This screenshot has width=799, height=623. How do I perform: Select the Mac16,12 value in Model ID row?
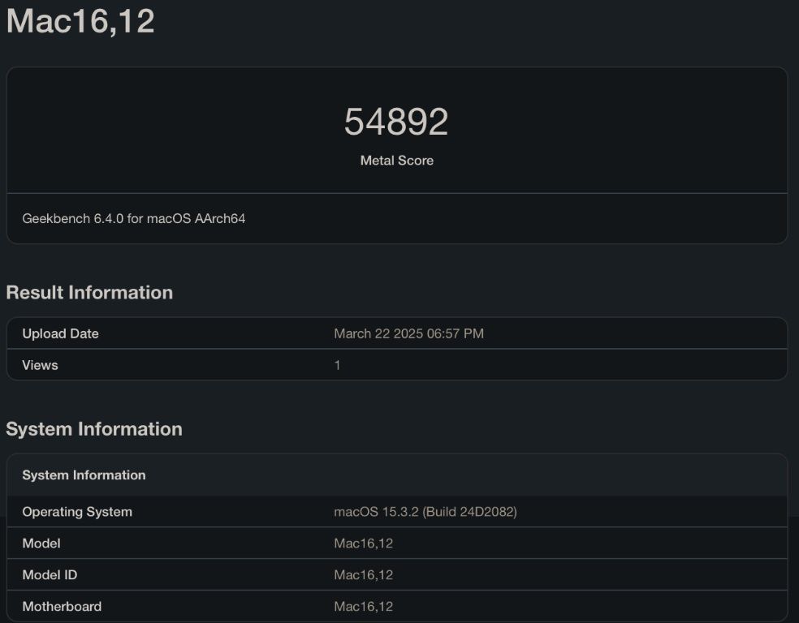click(x=363, y=574)
